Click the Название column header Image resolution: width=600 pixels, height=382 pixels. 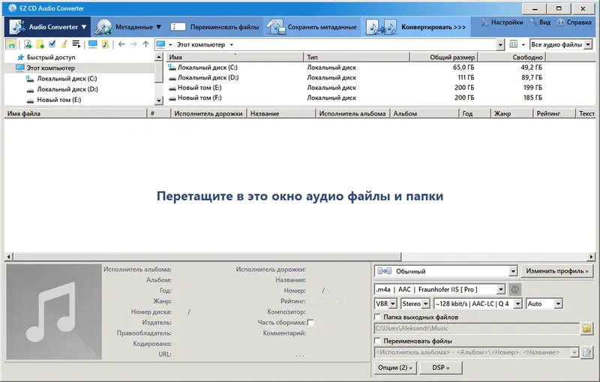click(x=280, y=113)
